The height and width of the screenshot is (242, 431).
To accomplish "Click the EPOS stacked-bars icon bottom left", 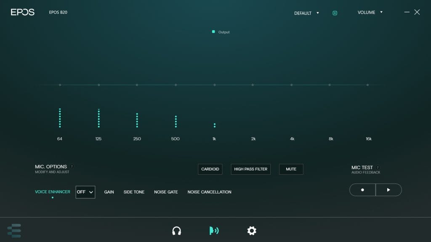I will click(x=14, y=231).
